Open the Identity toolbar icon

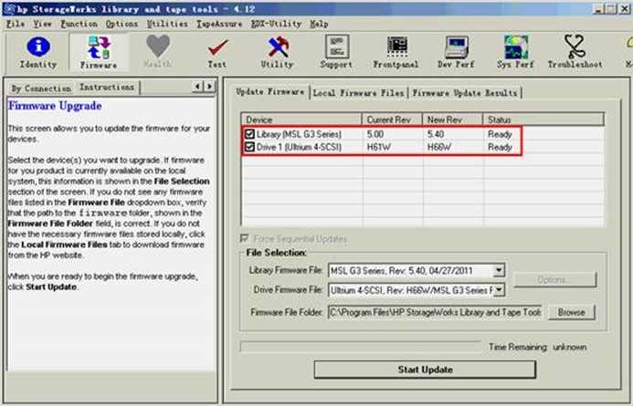[x=38, y=52]
